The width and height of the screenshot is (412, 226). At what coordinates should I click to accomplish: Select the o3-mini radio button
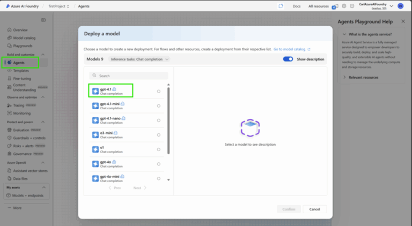click(159, 135)
